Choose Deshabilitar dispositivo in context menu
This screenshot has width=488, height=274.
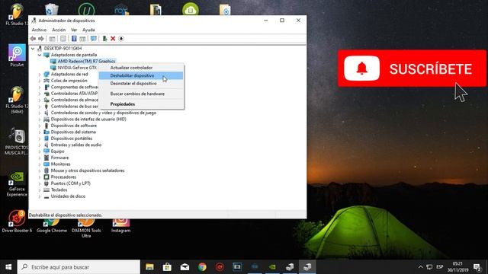pyautogui.click(x=141, y=75)
